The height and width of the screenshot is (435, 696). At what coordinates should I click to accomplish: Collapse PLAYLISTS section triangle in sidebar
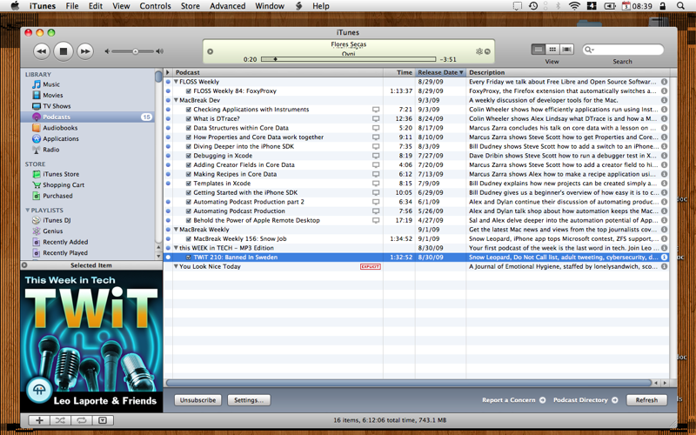[x=28, y=210]
